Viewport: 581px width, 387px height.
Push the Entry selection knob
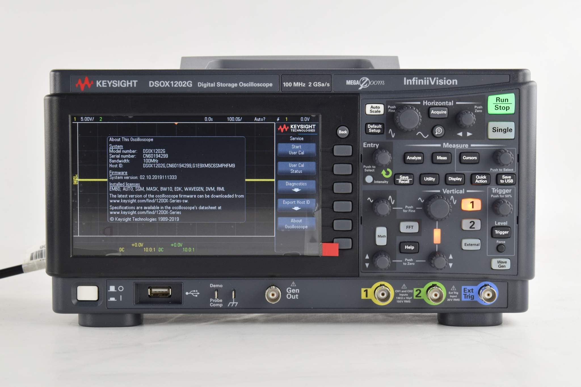[382, 158]
